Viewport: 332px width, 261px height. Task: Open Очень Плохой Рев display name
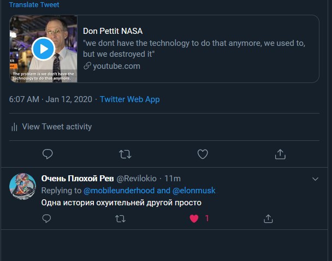pyautogui.click(x=78, y=179)
